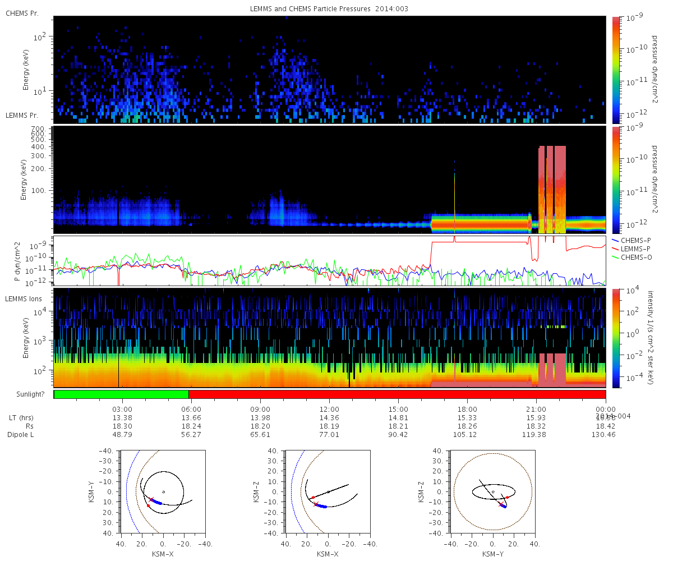This screenshot has height=561, width=673.
Task: Open the KSM-Y versus KSM-Z orbit plot
Action: pos(492,492)
